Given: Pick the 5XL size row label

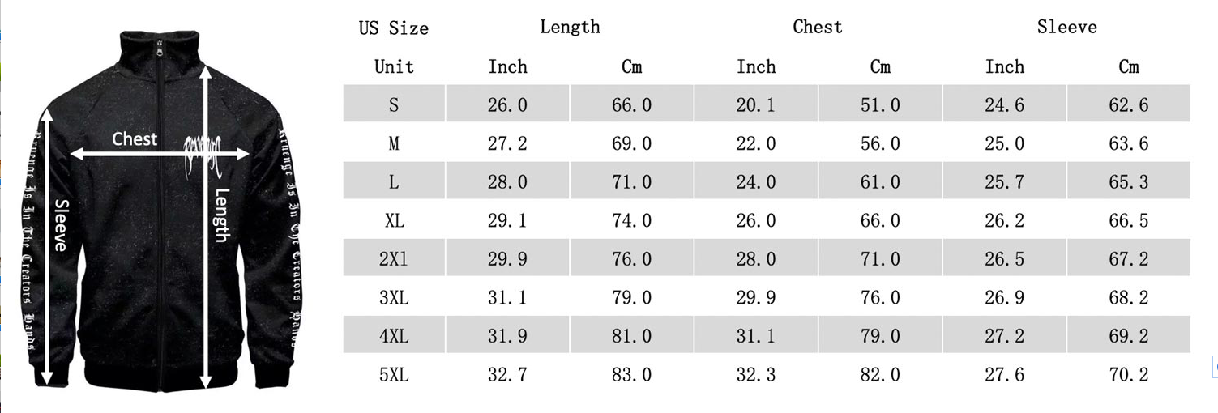Looking at the screenshot, I should coord(394,374).
